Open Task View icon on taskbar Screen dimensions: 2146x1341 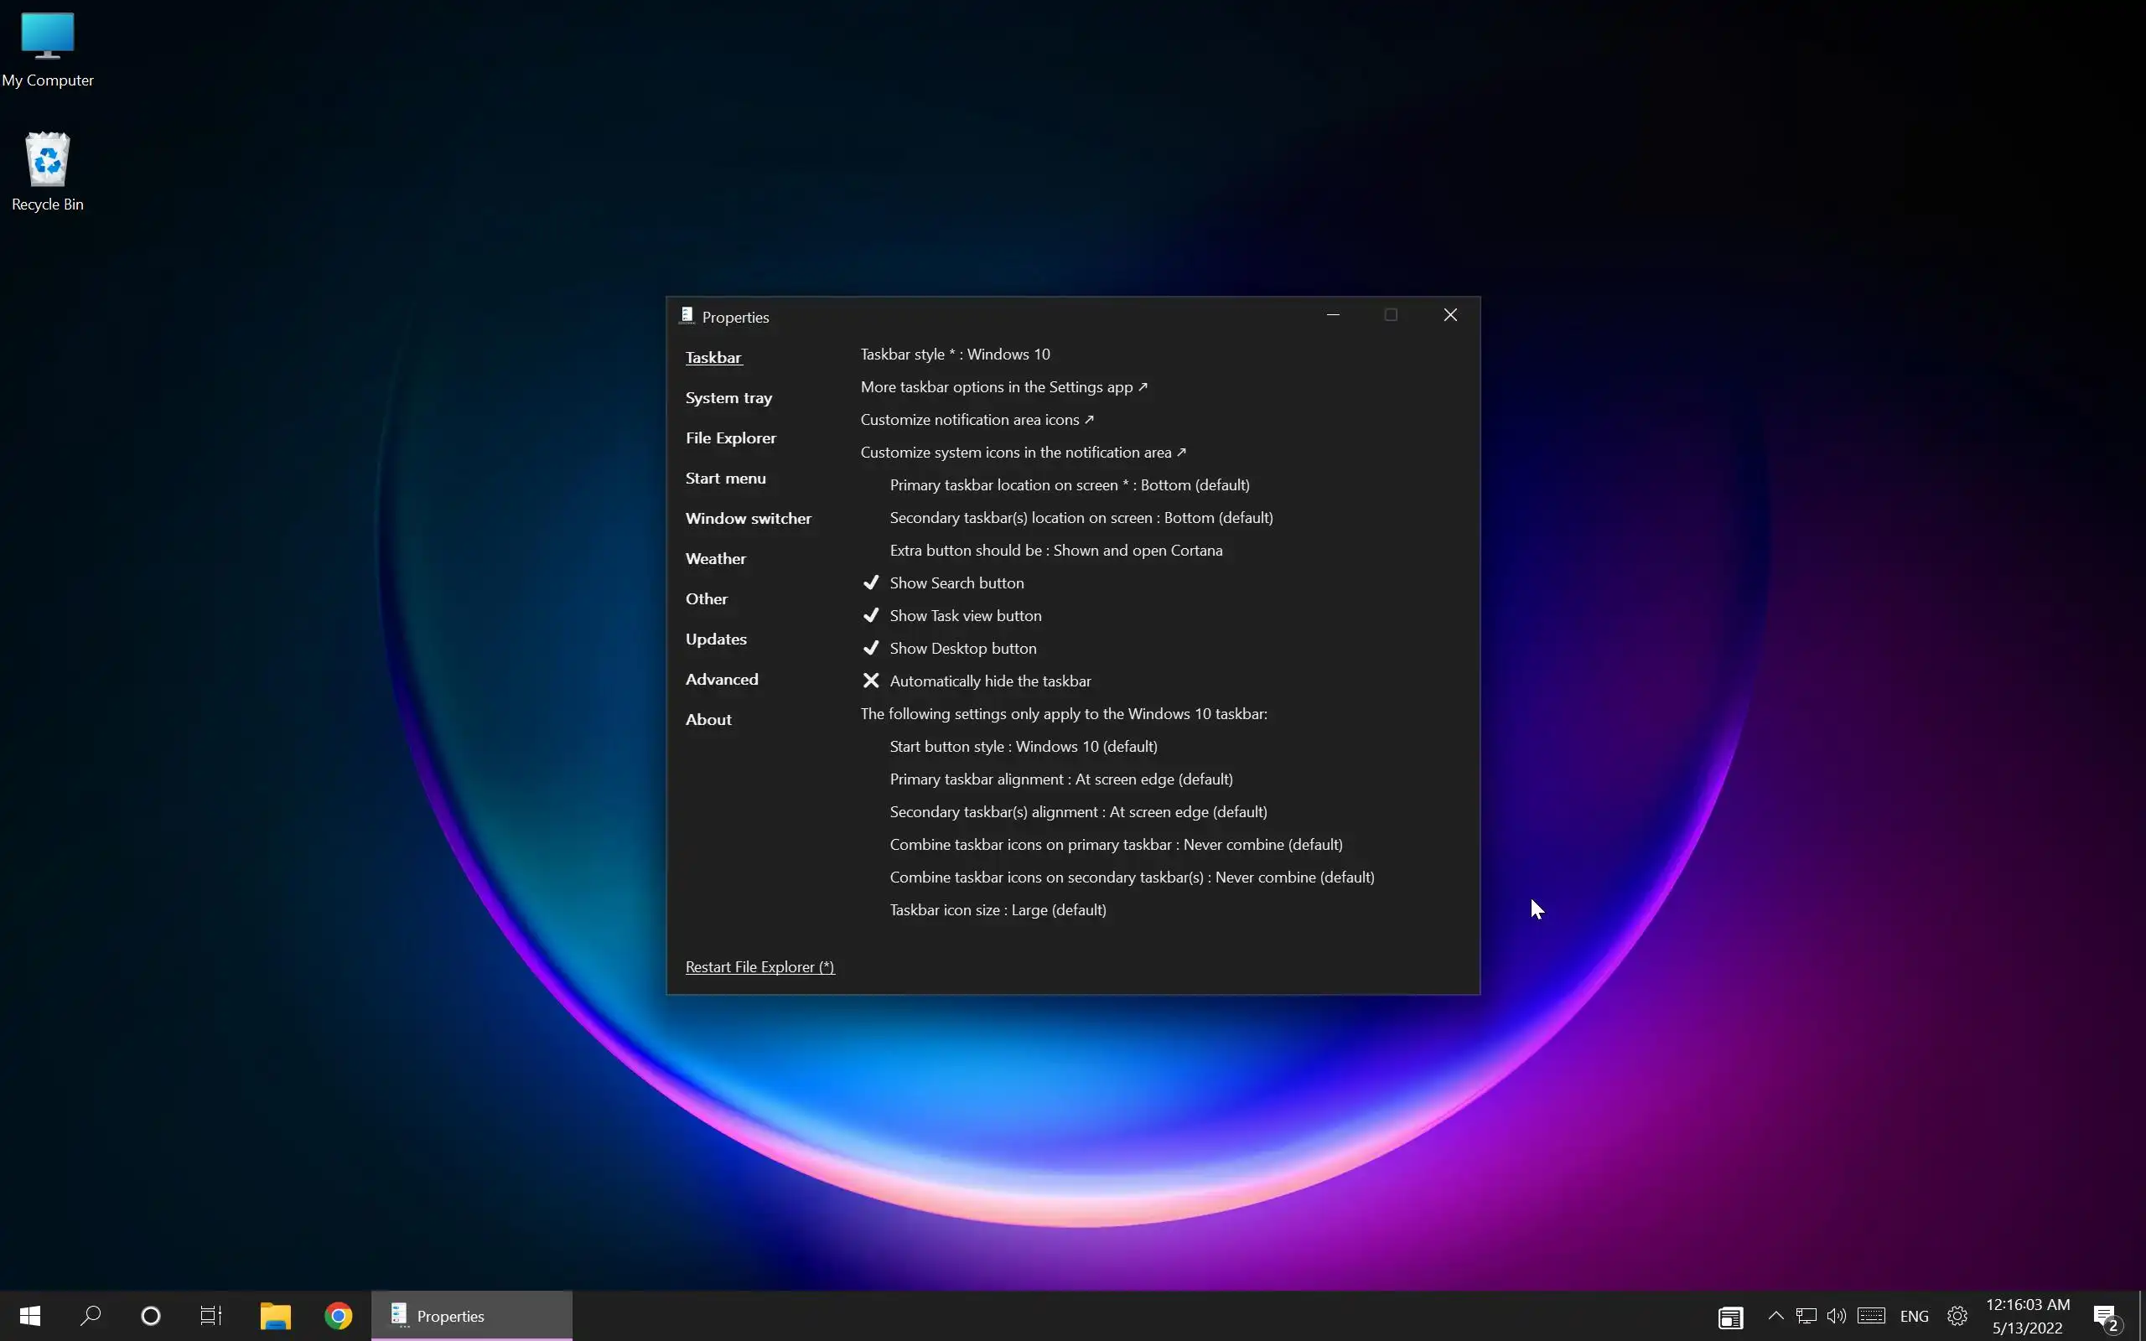point(211,1316)
